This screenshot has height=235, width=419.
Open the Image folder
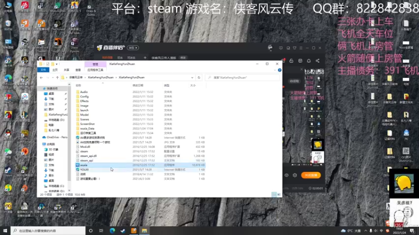pyautogui.click(x=84, y=105)
